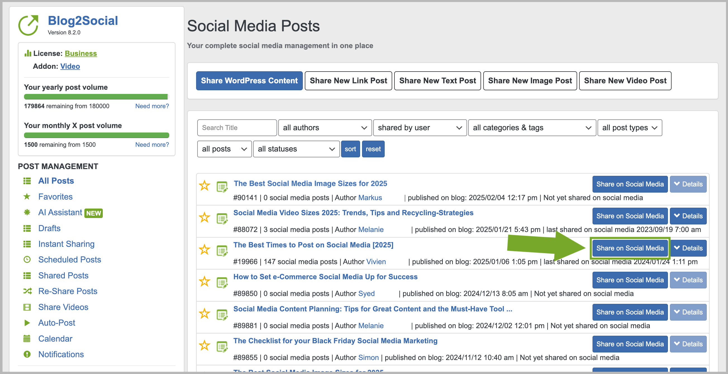Switch to Share New Link Post tab

pyautogui.click(x=348, y=81)
